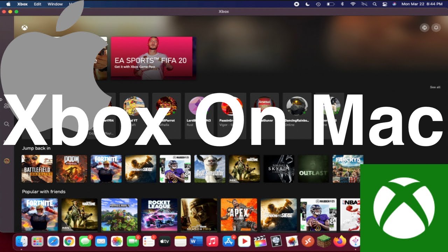448x252 pixels.
Task: Open Rainbow Six Siege in Popular with friends
Action: point(279,215)
